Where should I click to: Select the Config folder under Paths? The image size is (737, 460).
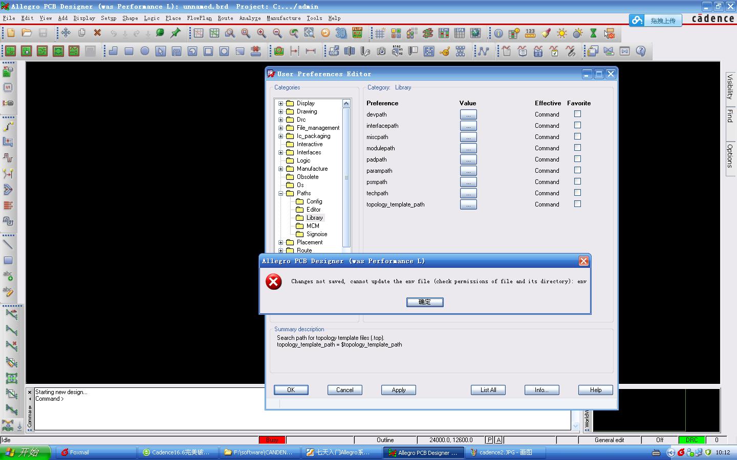pyautogui.click(x=314, y=201)
